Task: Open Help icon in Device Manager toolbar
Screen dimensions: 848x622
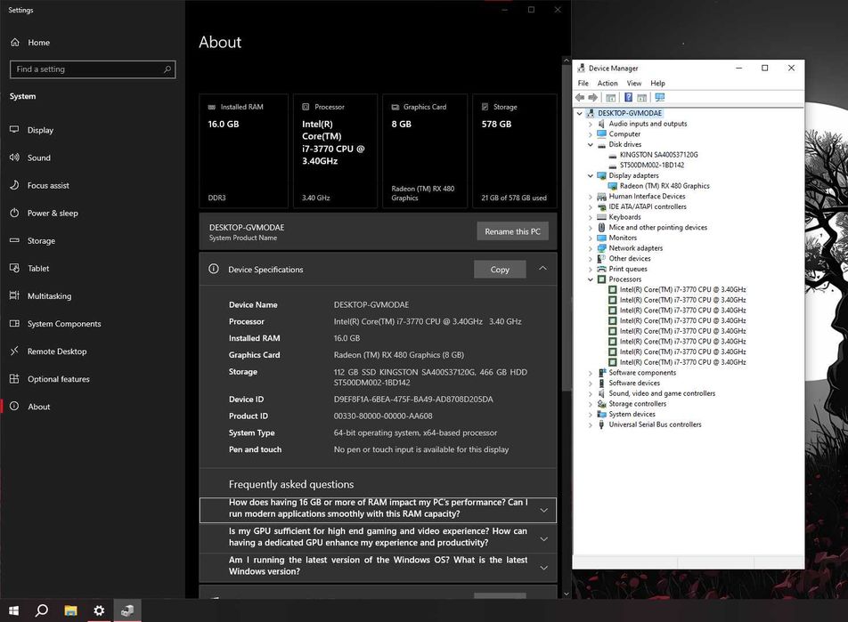Action: pyautogui.click(x=628, y=97)
